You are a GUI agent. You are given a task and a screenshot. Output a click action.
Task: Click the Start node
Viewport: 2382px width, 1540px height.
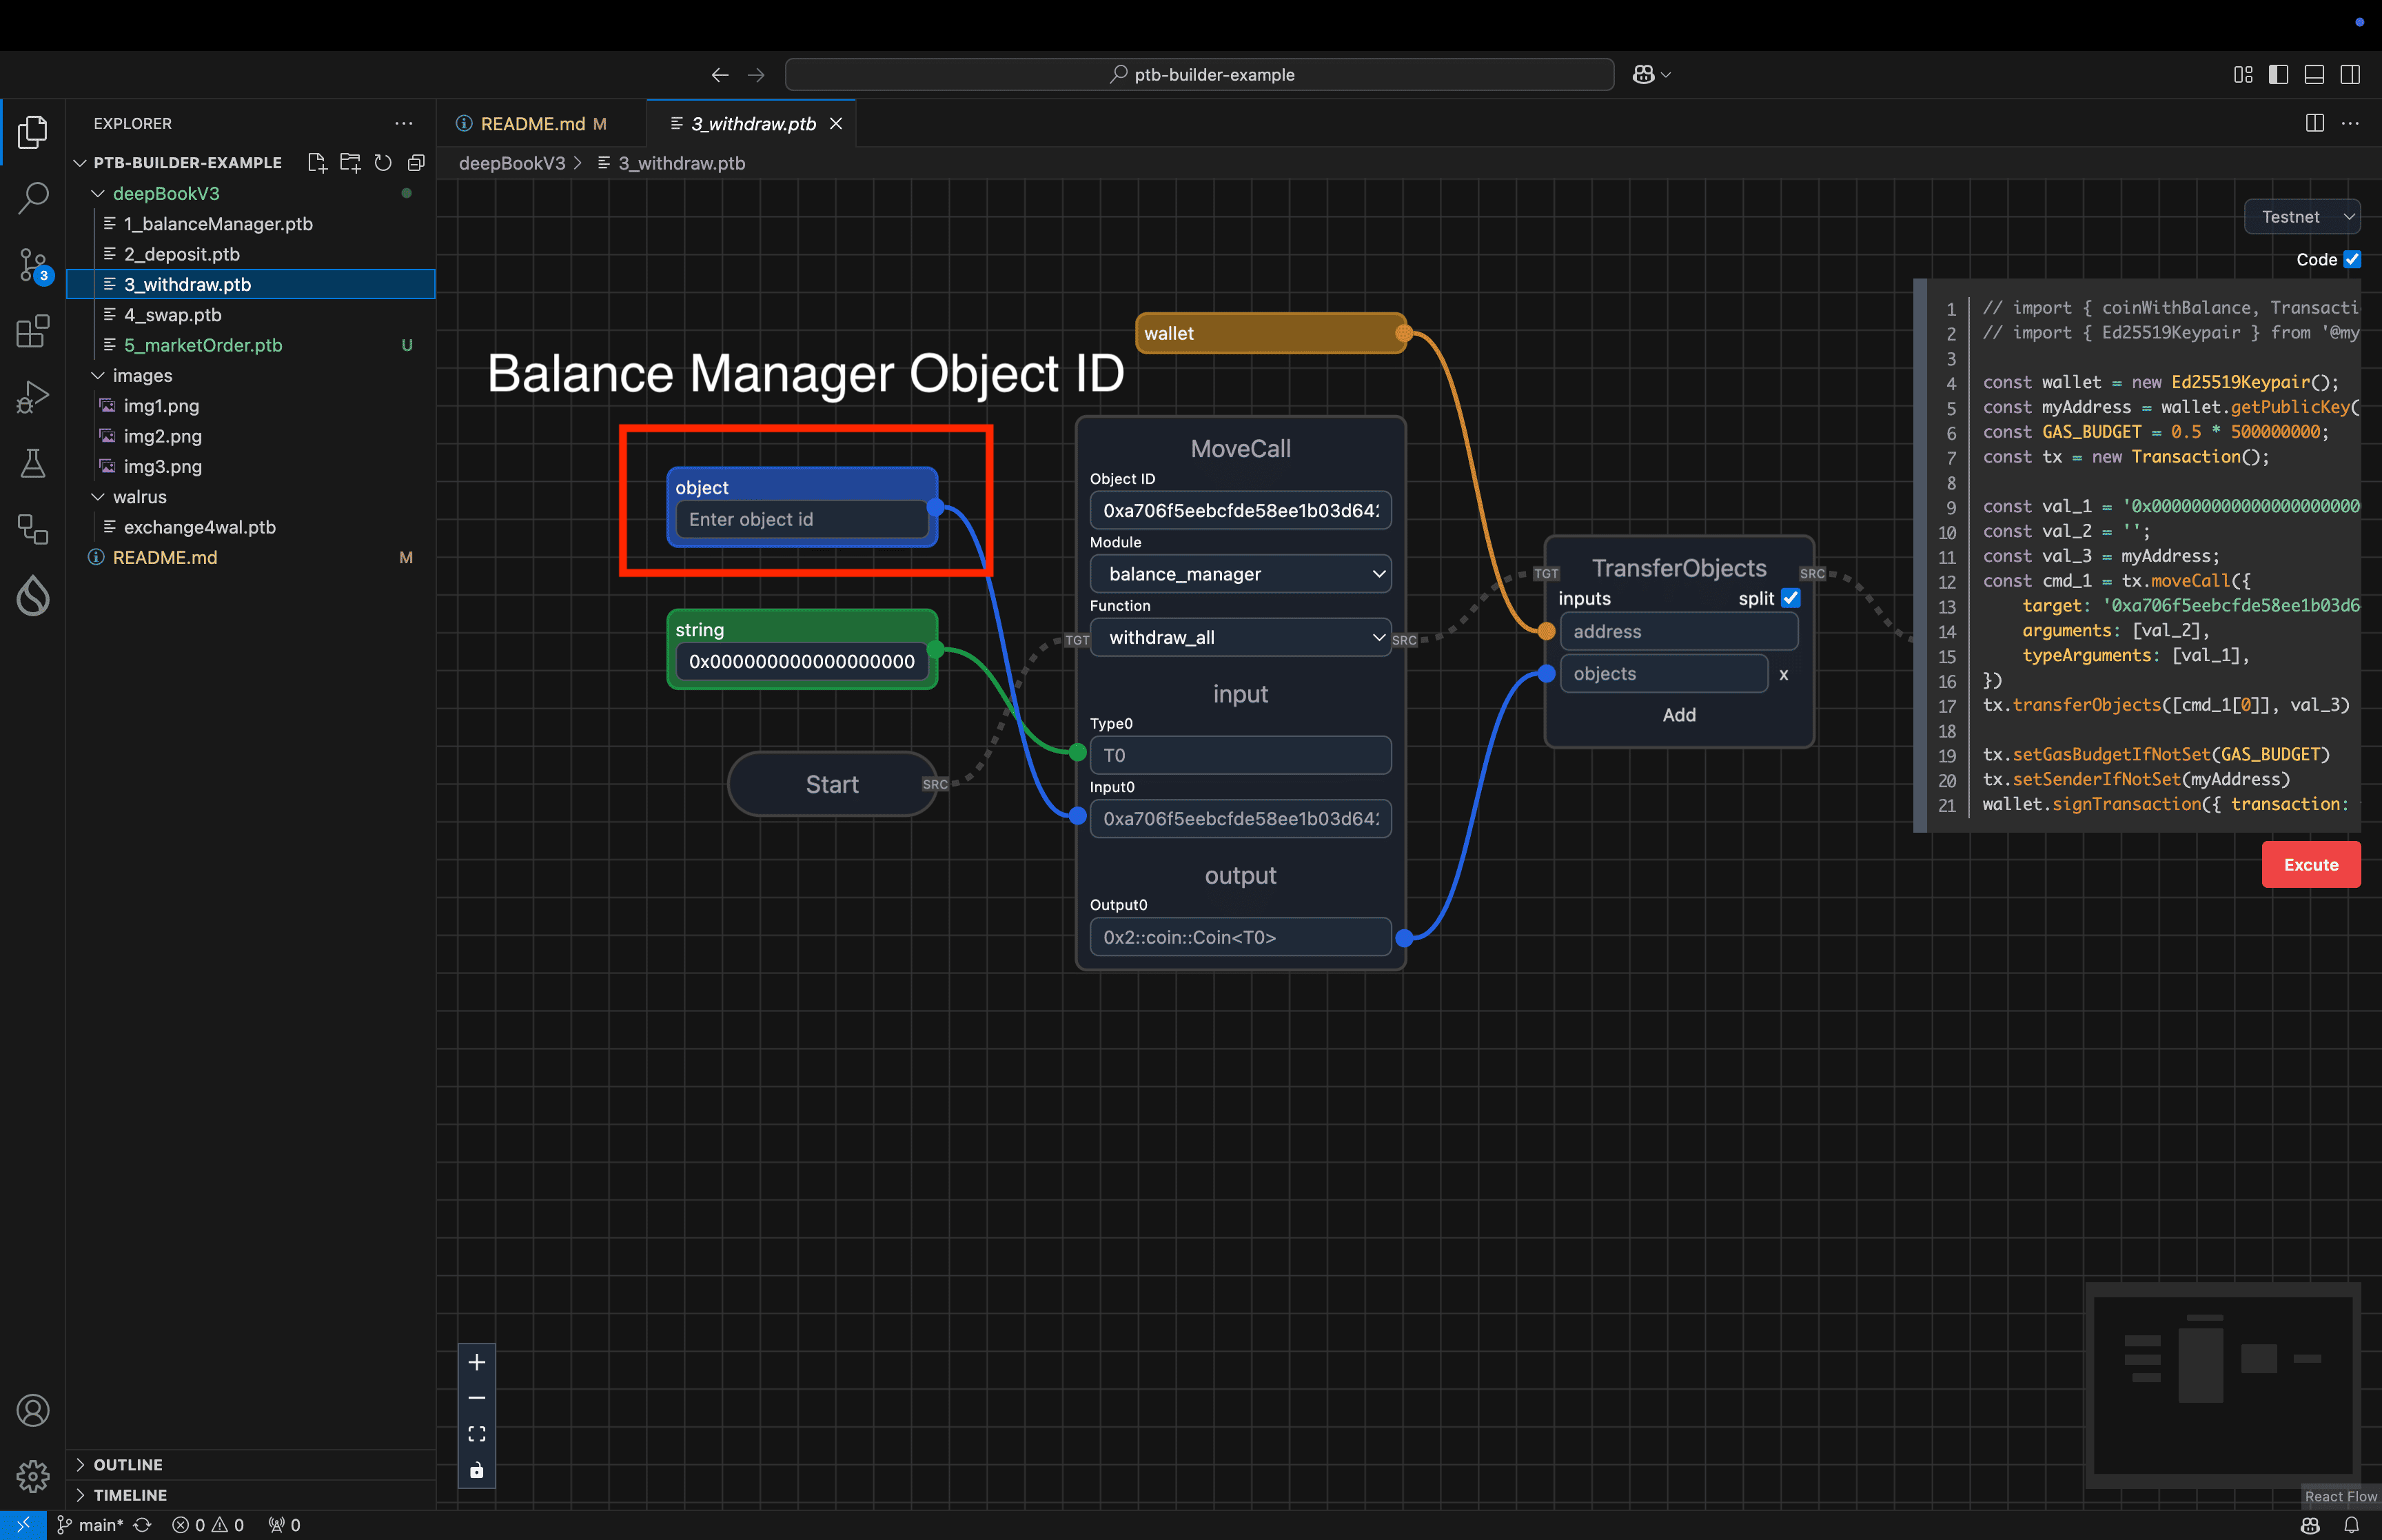point(833,784)
